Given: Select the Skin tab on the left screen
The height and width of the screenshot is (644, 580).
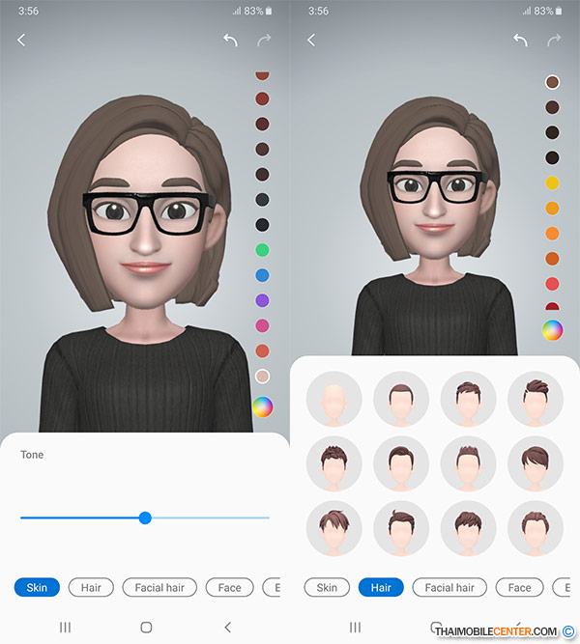Looking at the screenshot, I should click(x=37, y=587).
